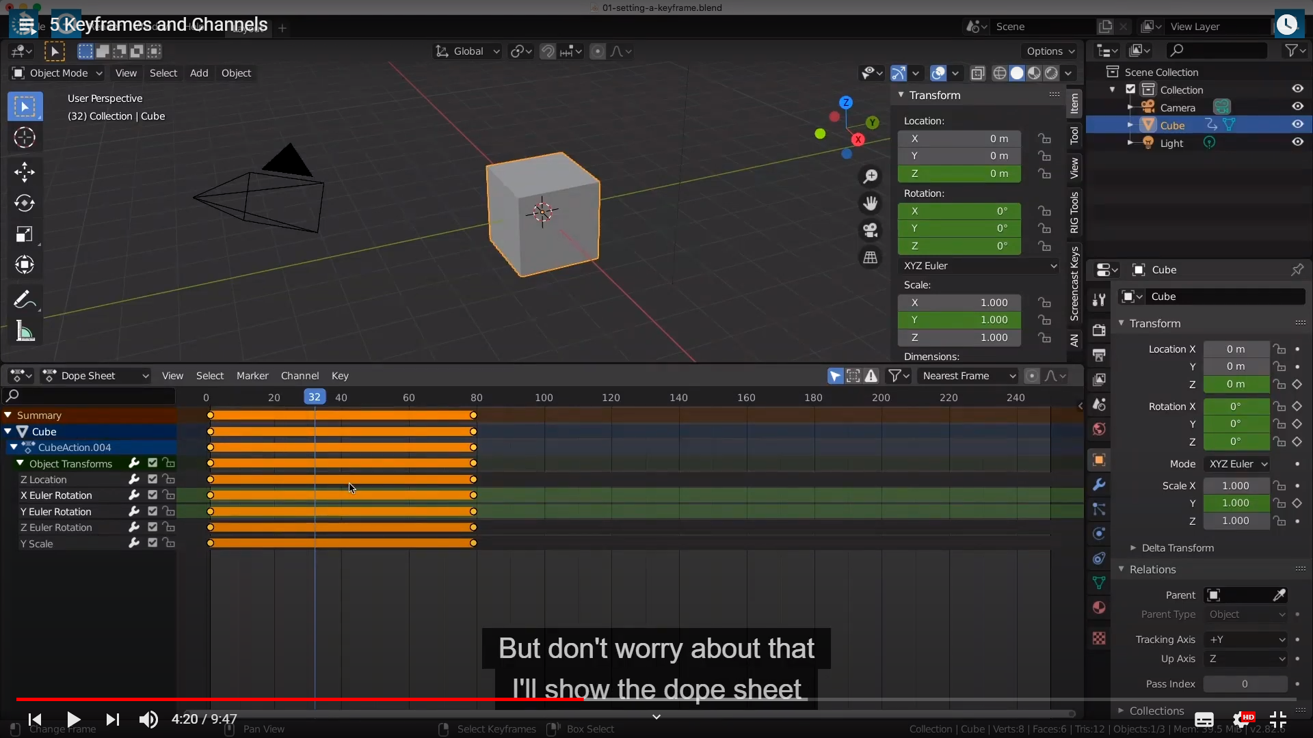Toggle orthographic grid view icon

pos(870,258)
